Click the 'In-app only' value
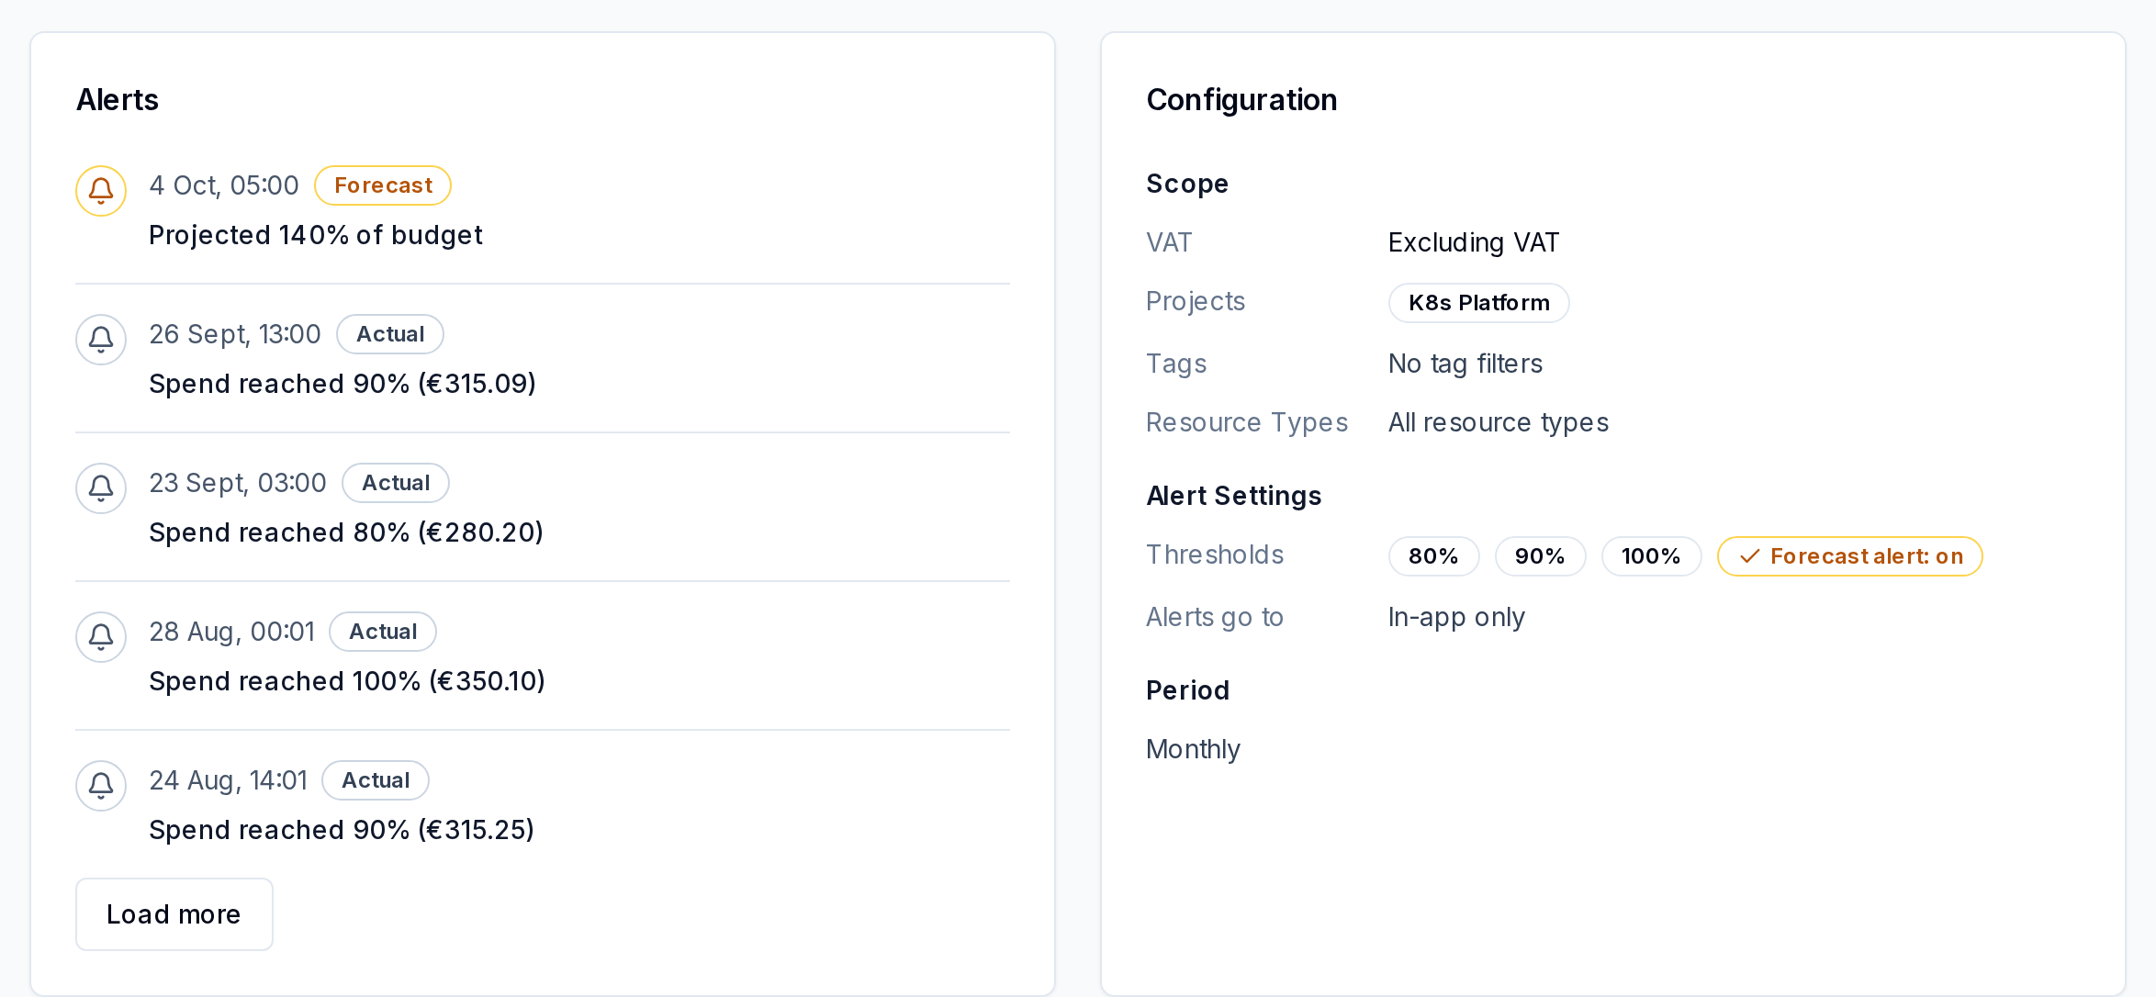Viewport: 2156px width, 997px height. pyautogui.click(x=1456, y=617)
